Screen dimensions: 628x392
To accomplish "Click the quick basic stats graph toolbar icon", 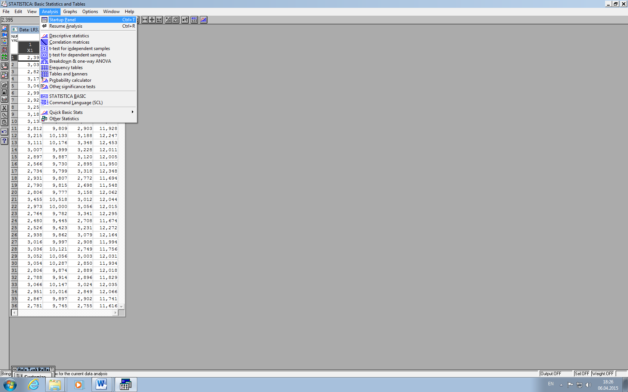I will (x=204, y=20).
